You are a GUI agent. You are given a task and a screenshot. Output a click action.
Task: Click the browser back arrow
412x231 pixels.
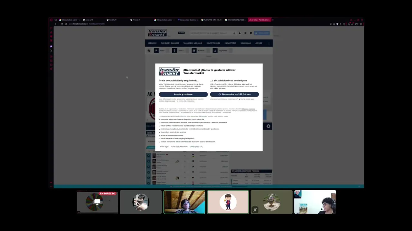pos(55,24)
